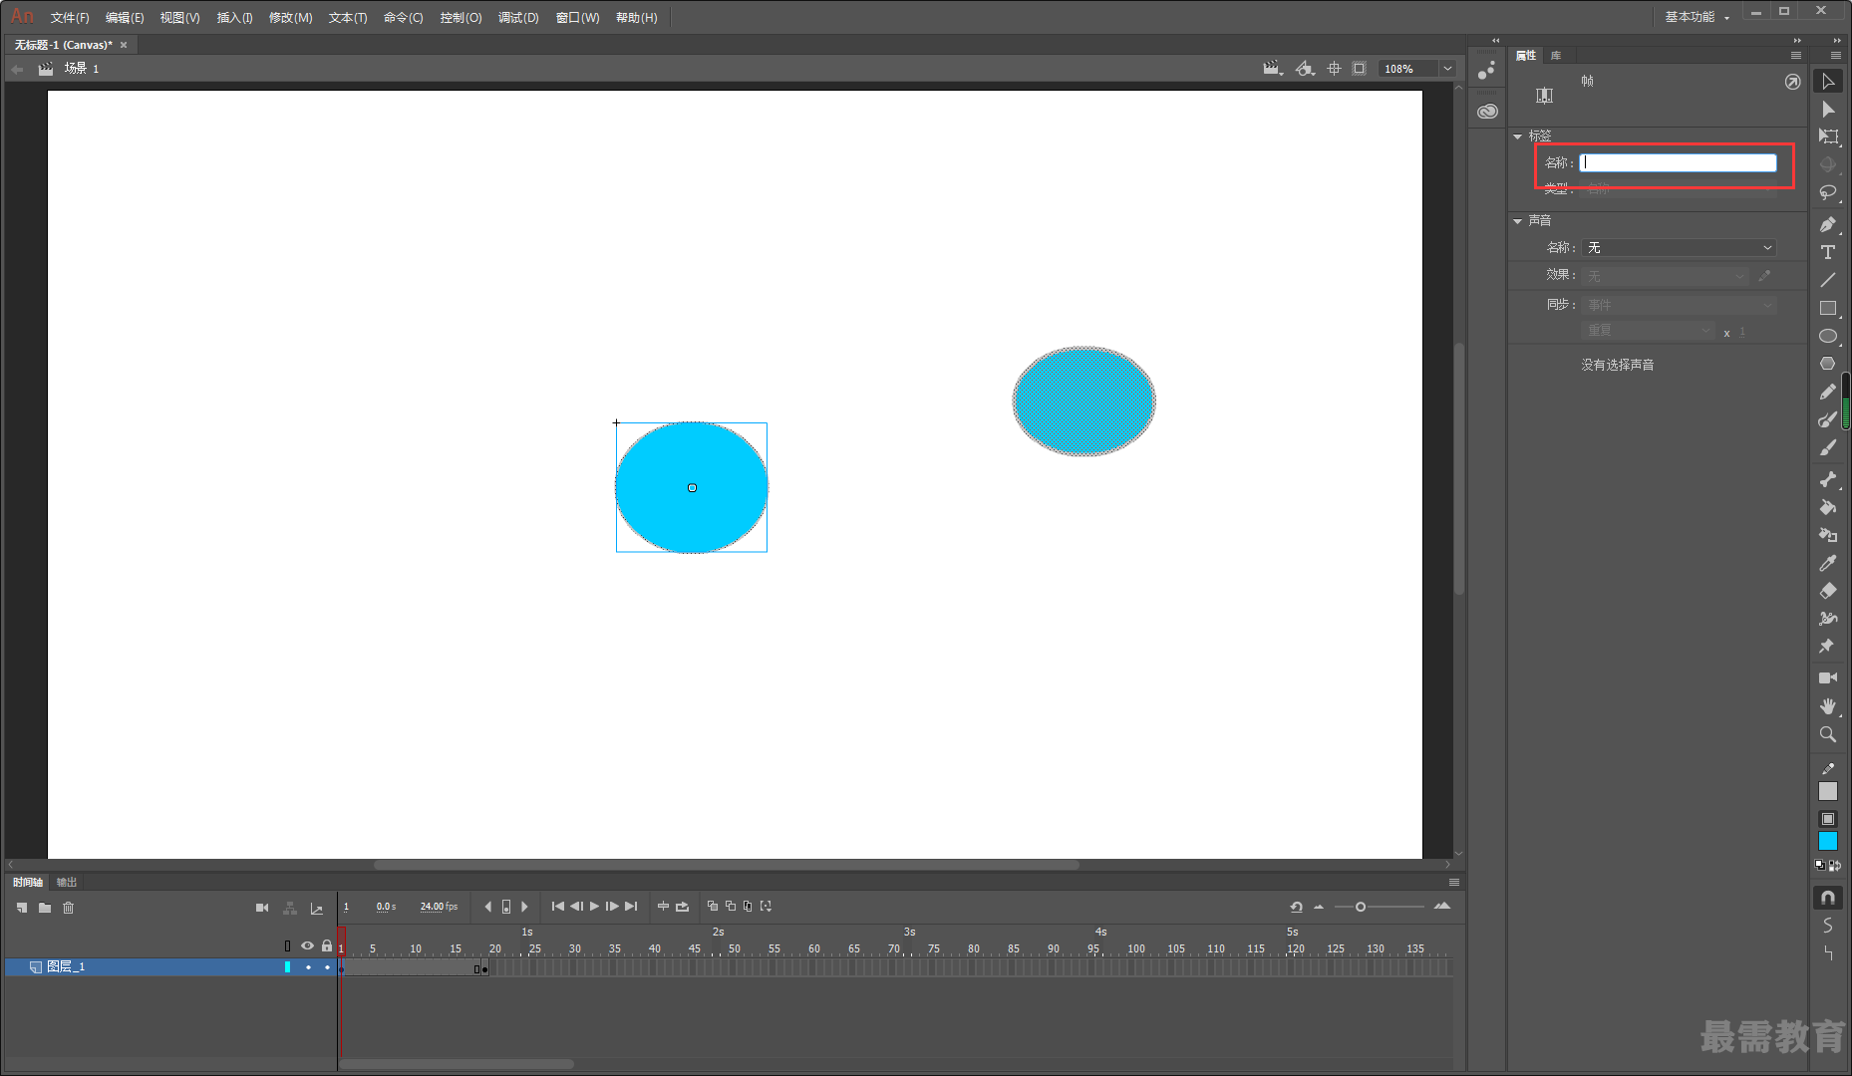Select the Zoom magnifier tool

(x=1827, y=734)
